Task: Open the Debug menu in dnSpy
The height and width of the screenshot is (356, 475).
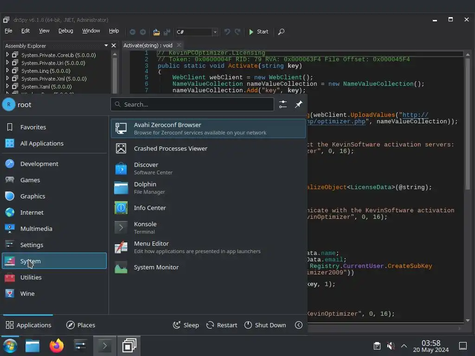Action: (x=66, y=31)
